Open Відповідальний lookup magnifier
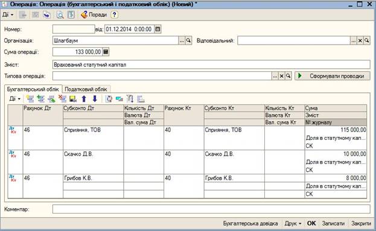Screen dimensions: 376x231 tap(367, 41)
